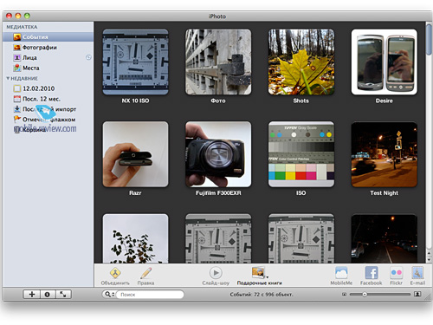Click the "Test Night" event title
The height and width of the screenshot is (325, 433).
coord(385,193)
